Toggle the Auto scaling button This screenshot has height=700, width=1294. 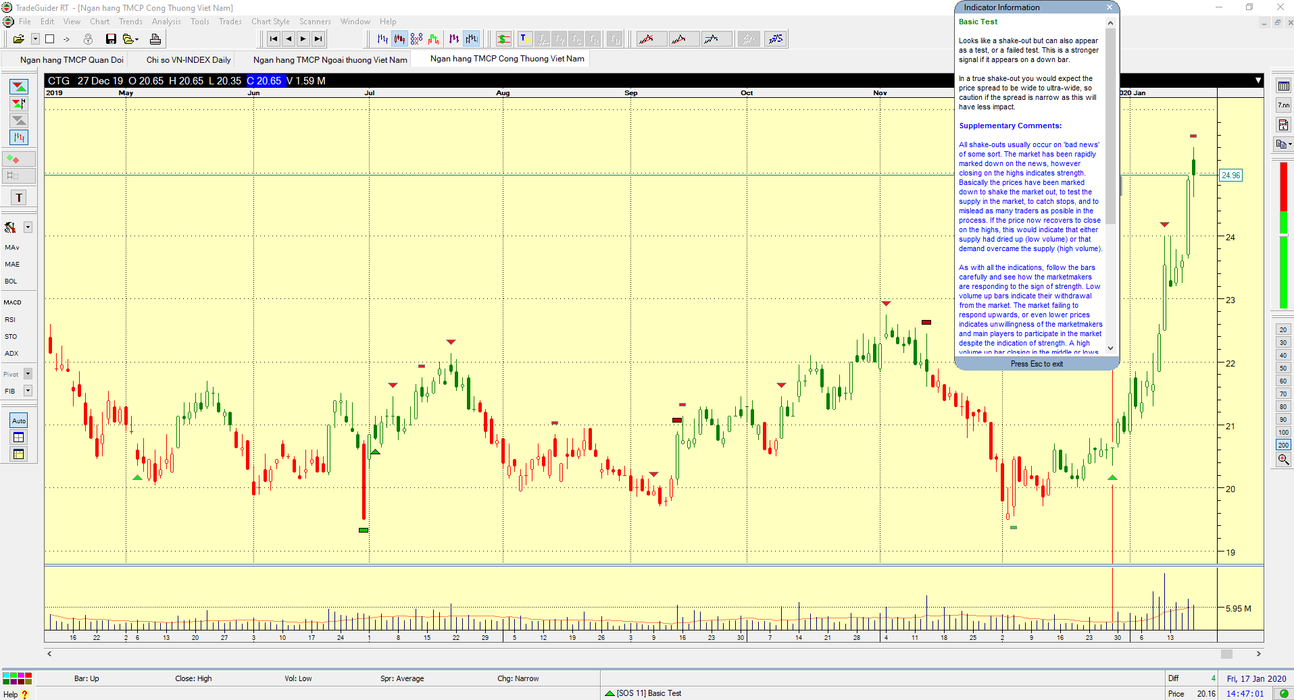[x=19, y=421]
